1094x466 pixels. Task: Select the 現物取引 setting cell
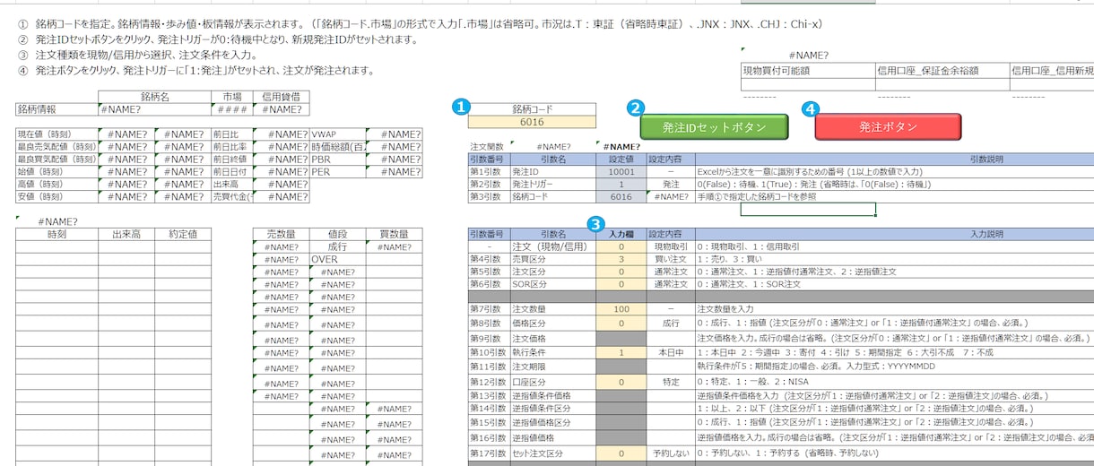(x=671, y=246)
